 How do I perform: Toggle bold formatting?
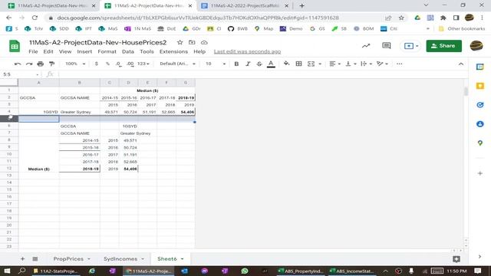[x=236, y=64]
